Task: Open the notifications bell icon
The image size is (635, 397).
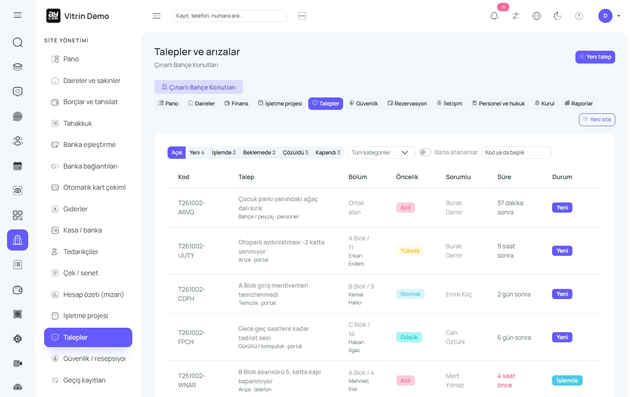Action: (x=494, y=16)
